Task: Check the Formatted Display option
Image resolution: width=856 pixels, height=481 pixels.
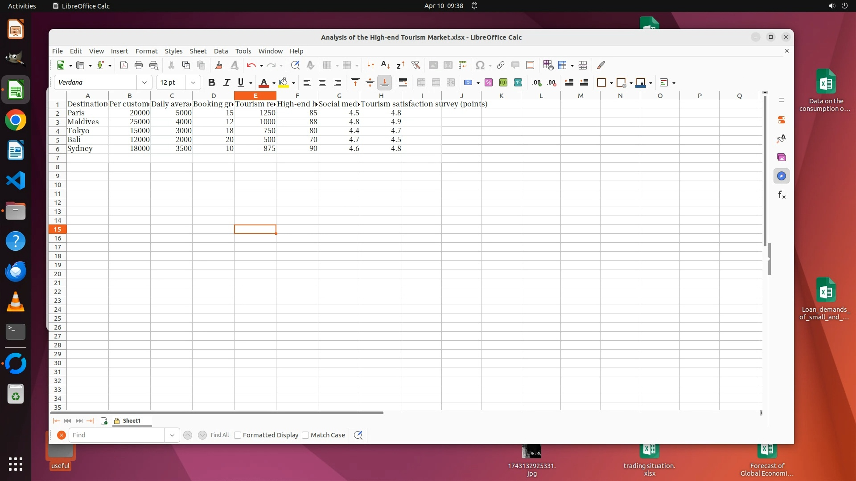Action: pos(238,435)
